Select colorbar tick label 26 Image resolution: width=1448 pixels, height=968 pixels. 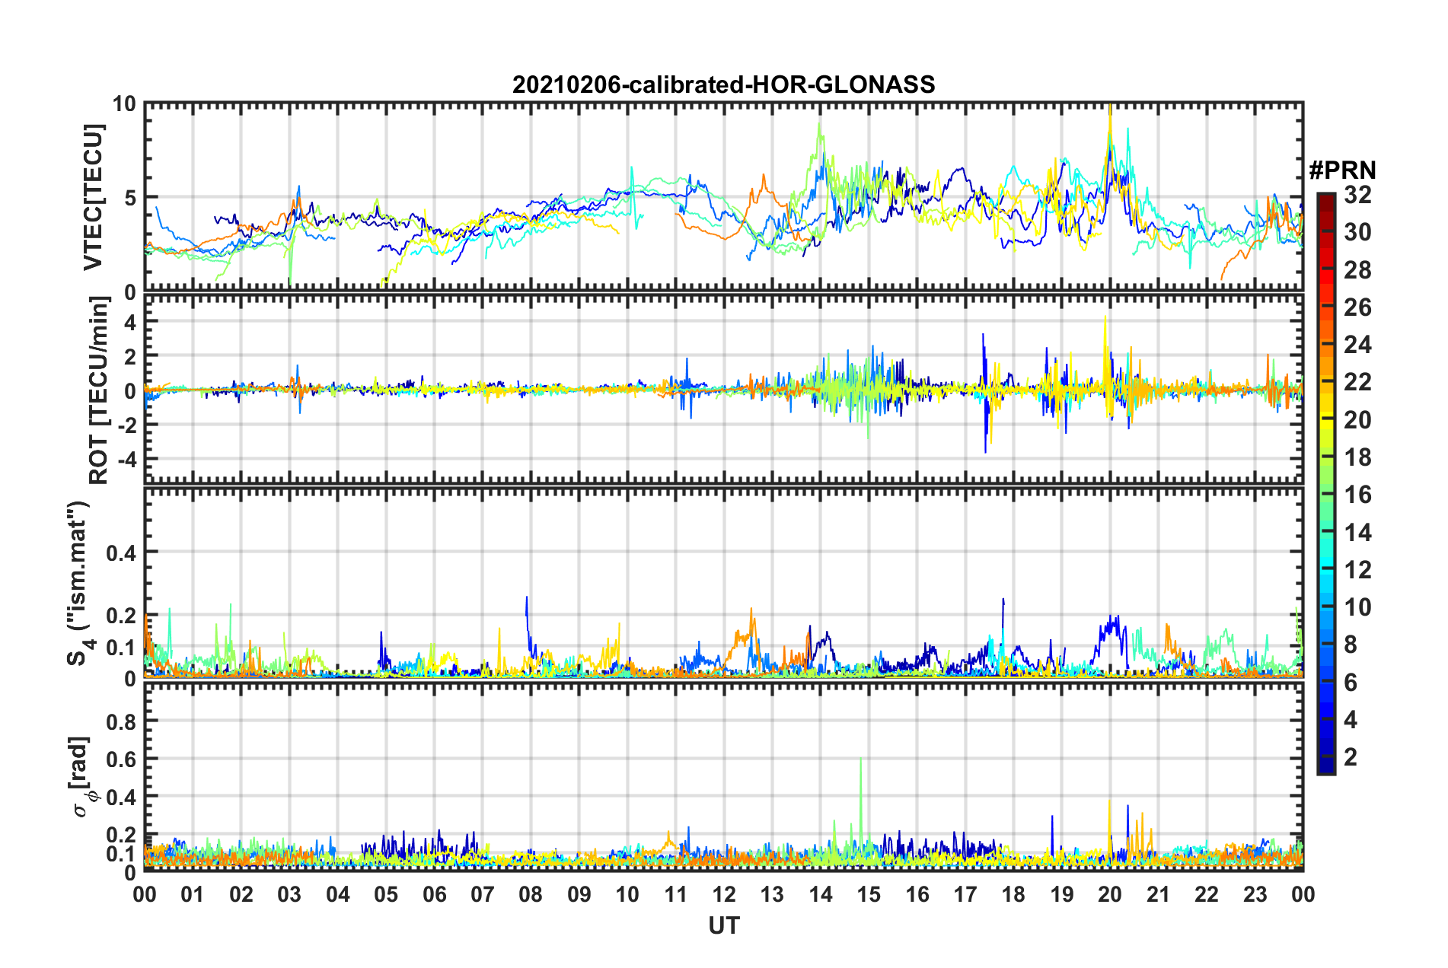coord(1358,307)
